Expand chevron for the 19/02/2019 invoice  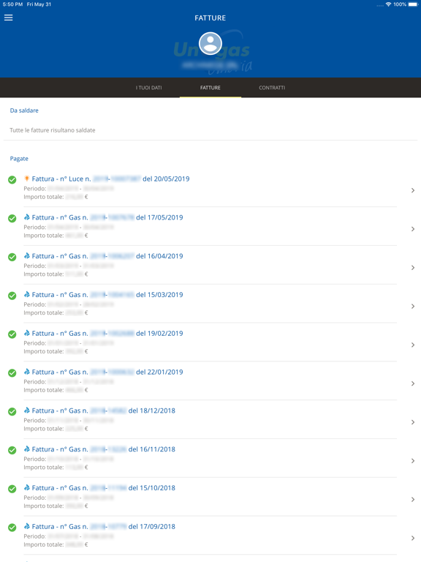click(x=413, y=345)
